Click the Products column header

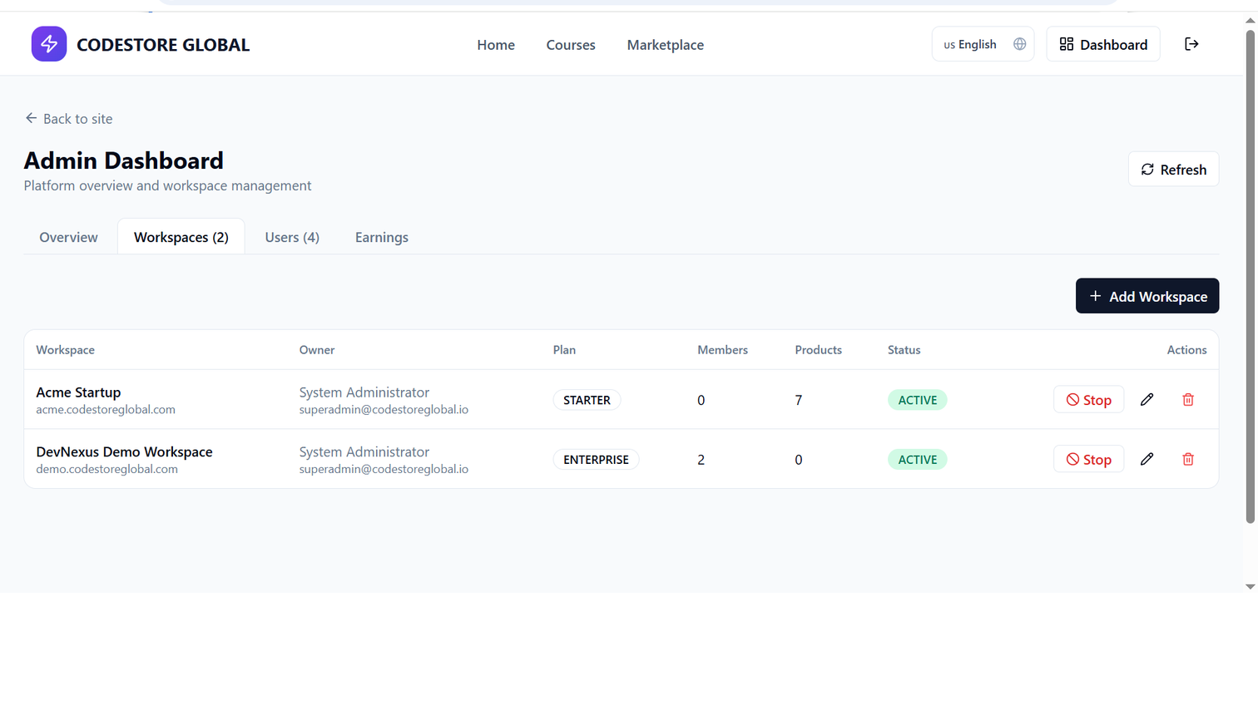(x=818, y=350)
